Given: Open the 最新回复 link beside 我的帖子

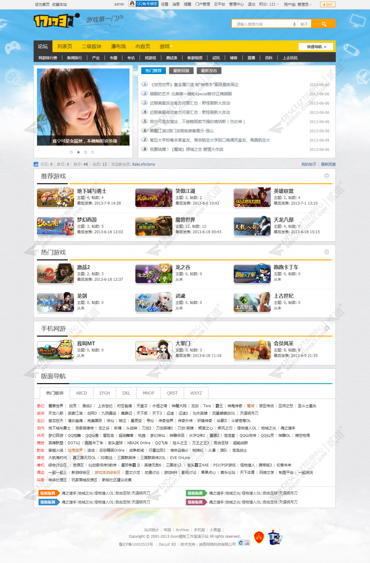Looking at the screenshot, I should coord(328,164).
